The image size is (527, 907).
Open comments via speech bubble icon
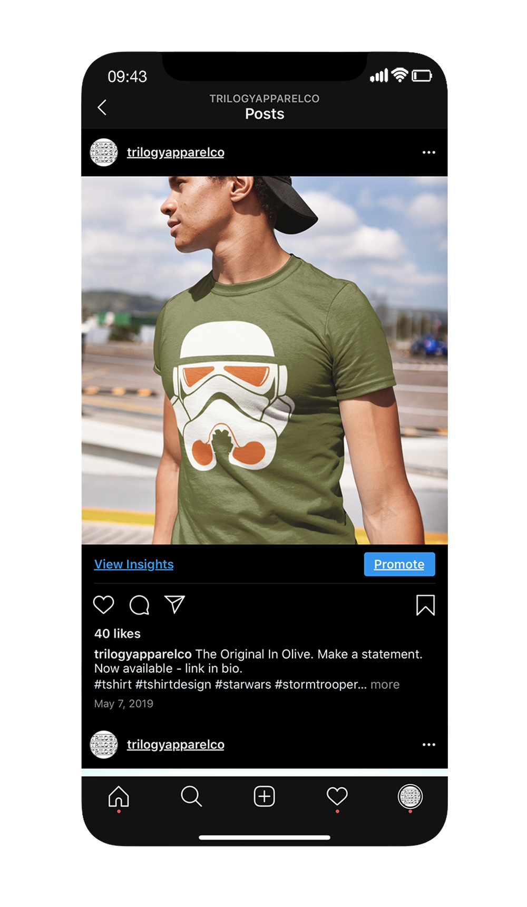pos(140,605)
